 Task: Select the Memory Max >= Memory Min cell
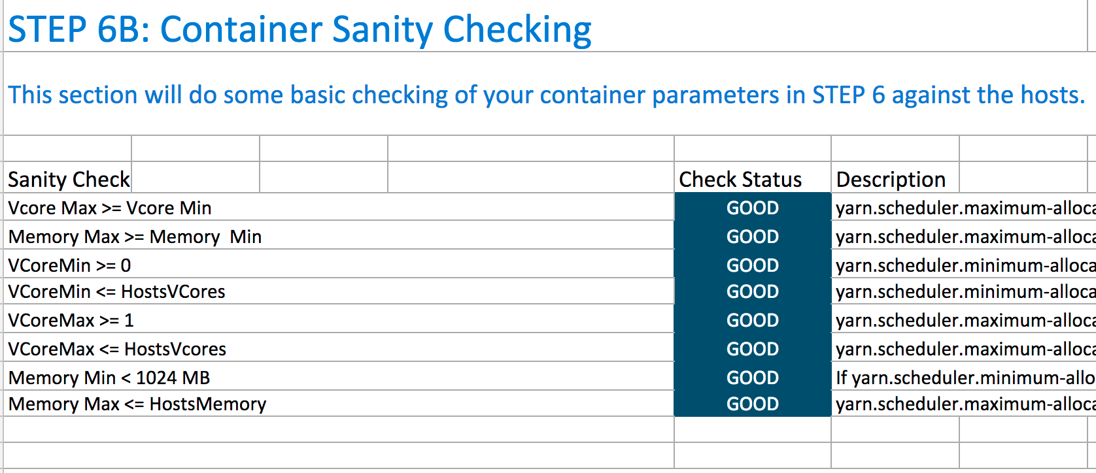tap(339, 236)
